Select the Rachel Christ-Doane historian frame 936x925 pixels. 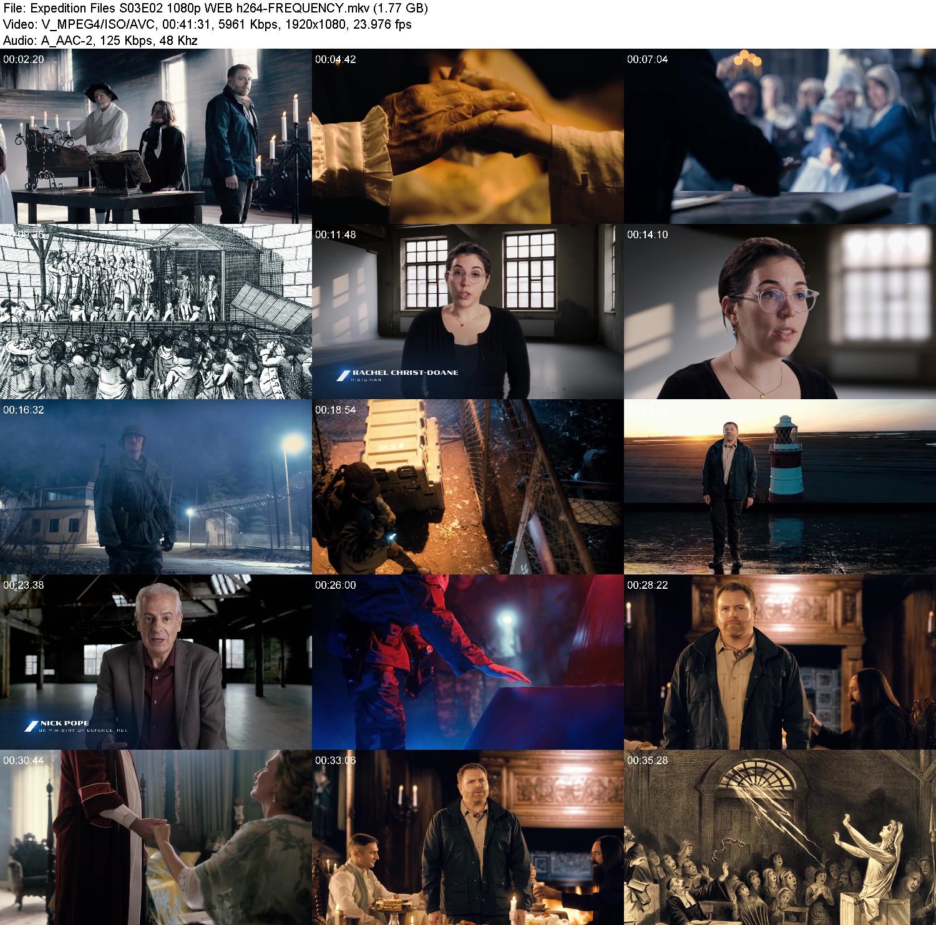click(x=468, y=312)
